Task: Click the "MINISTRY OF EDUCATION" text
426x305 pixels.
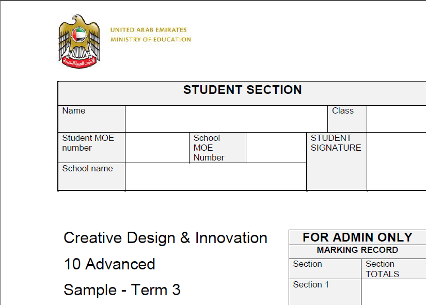Action: (x=150, y=39)
